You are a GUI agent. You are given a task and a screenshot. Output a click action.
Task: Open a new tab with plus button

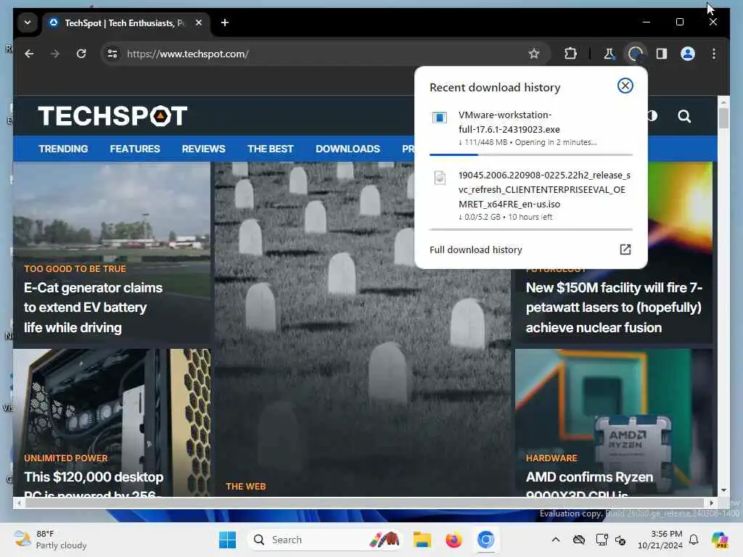pos(225,22)
